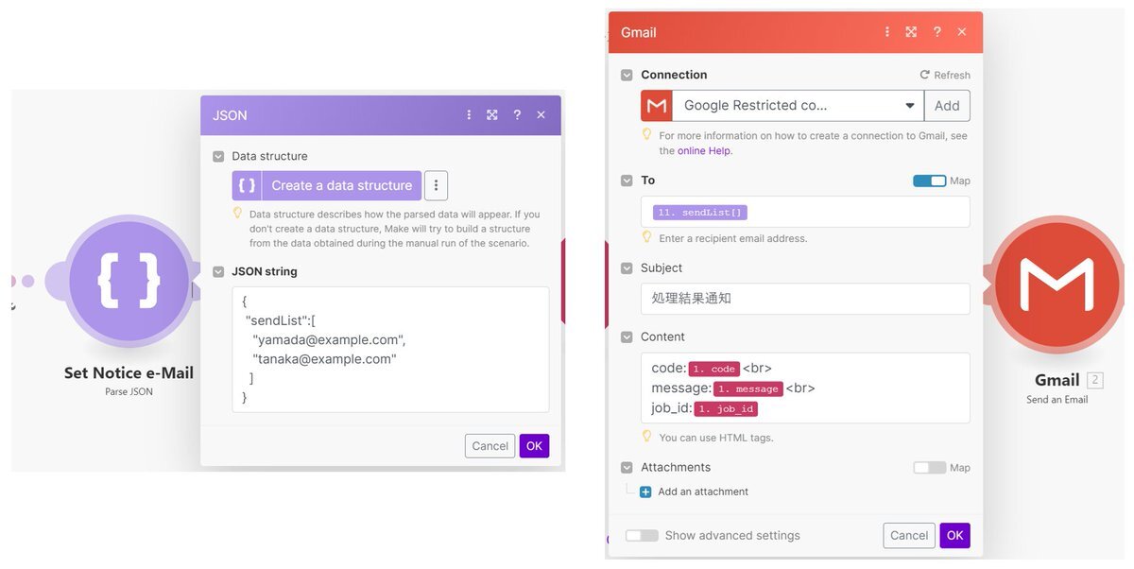Click the Set Notice e-Mail JSON module

(x=129, y=281)
